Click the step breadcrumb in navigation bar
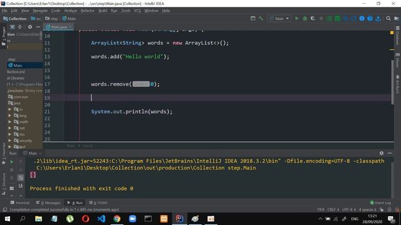This screenshot has width=401, height=225. click(51, 19)
